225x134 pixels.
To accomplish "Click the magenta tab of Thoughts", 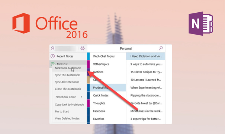I will 89,103.
